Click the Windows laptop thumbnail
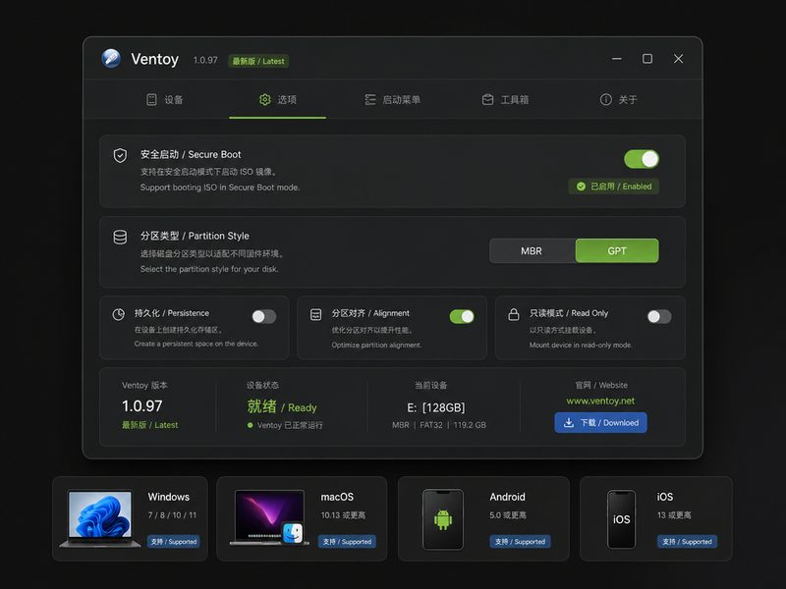 pos(100,518)
